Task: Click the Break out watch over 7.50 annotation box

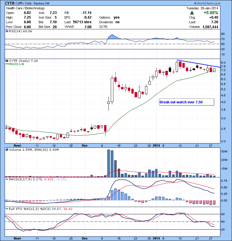Action: (186, 102)
